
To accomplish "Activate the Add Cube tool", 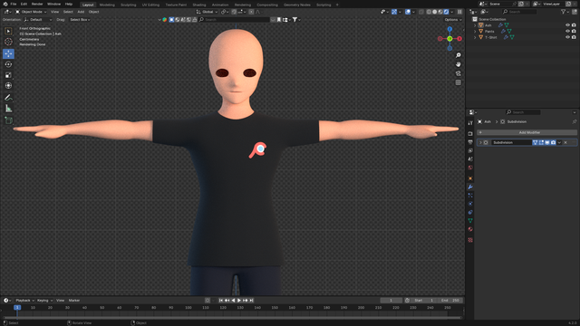I will 8,120.
